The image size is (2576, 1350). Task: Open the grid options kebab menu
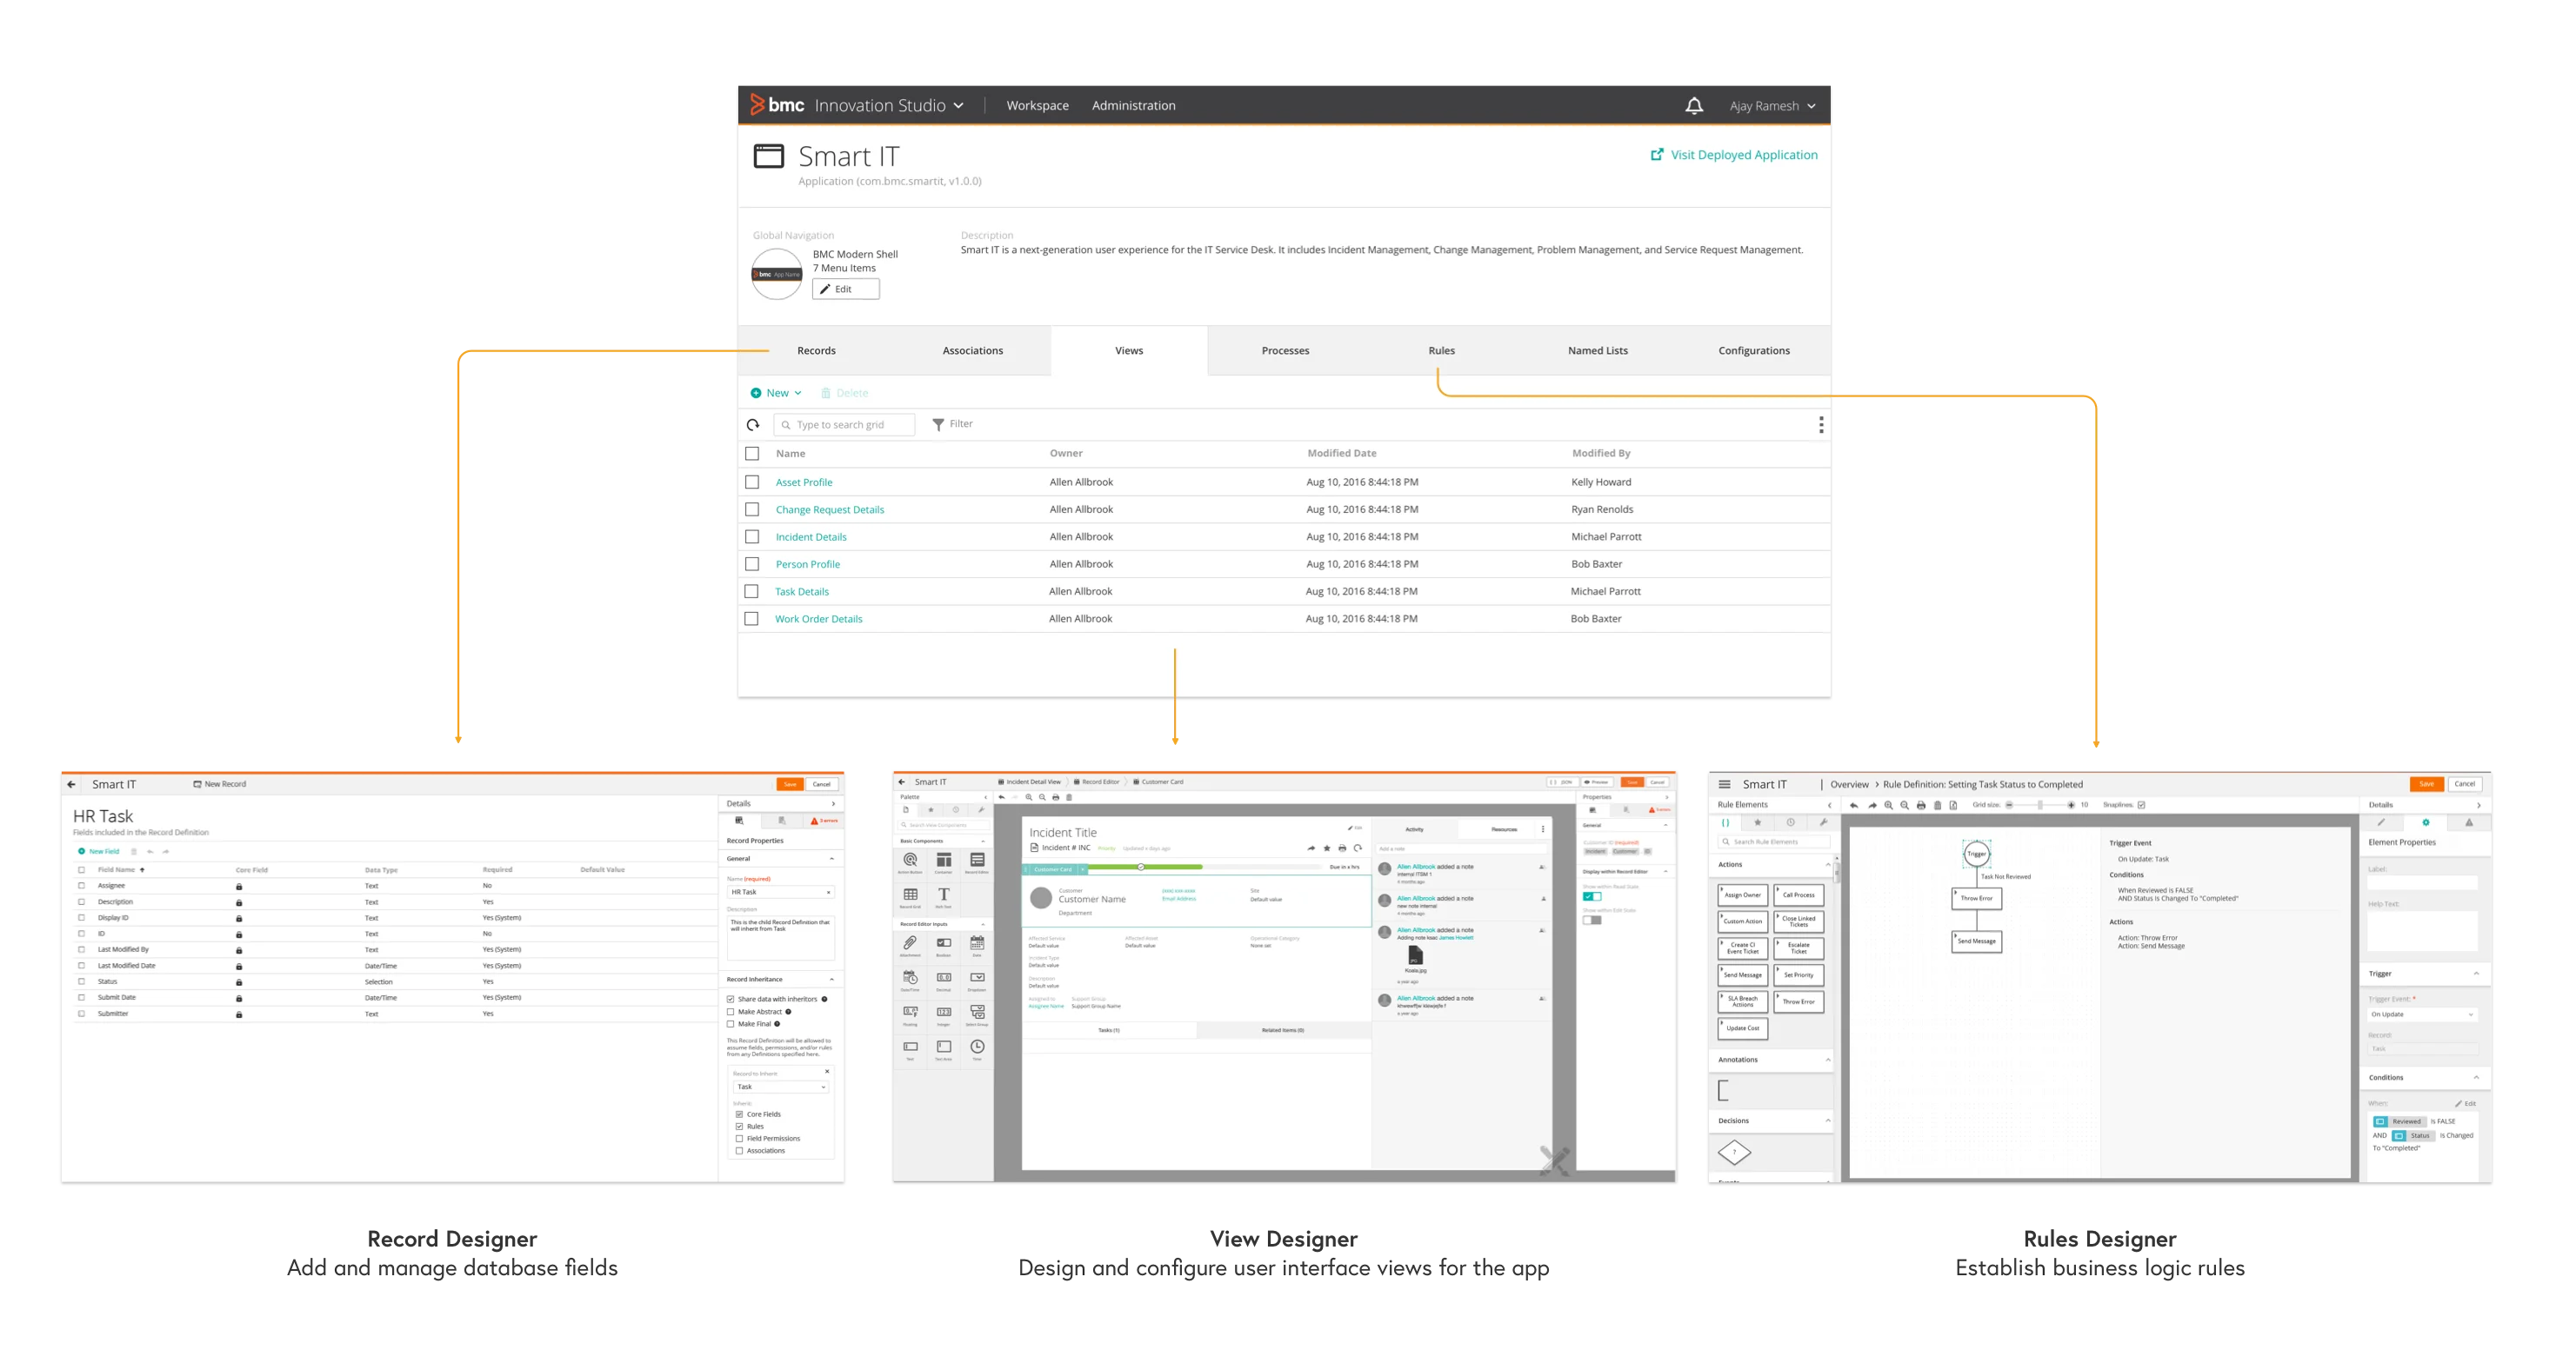[1821, 425]
